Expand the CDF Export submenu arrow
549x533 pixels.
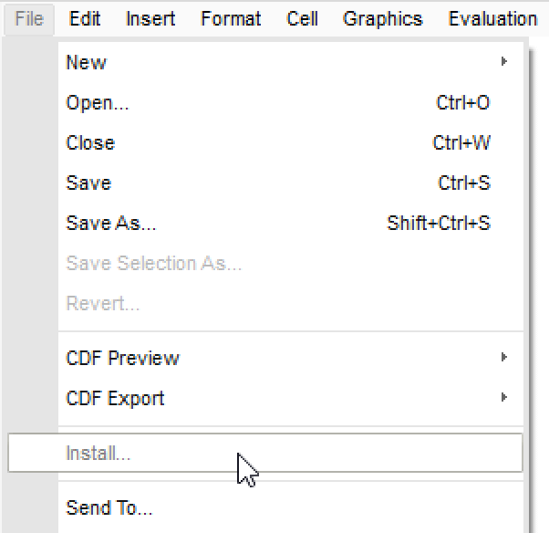click(x=504, y=398)
